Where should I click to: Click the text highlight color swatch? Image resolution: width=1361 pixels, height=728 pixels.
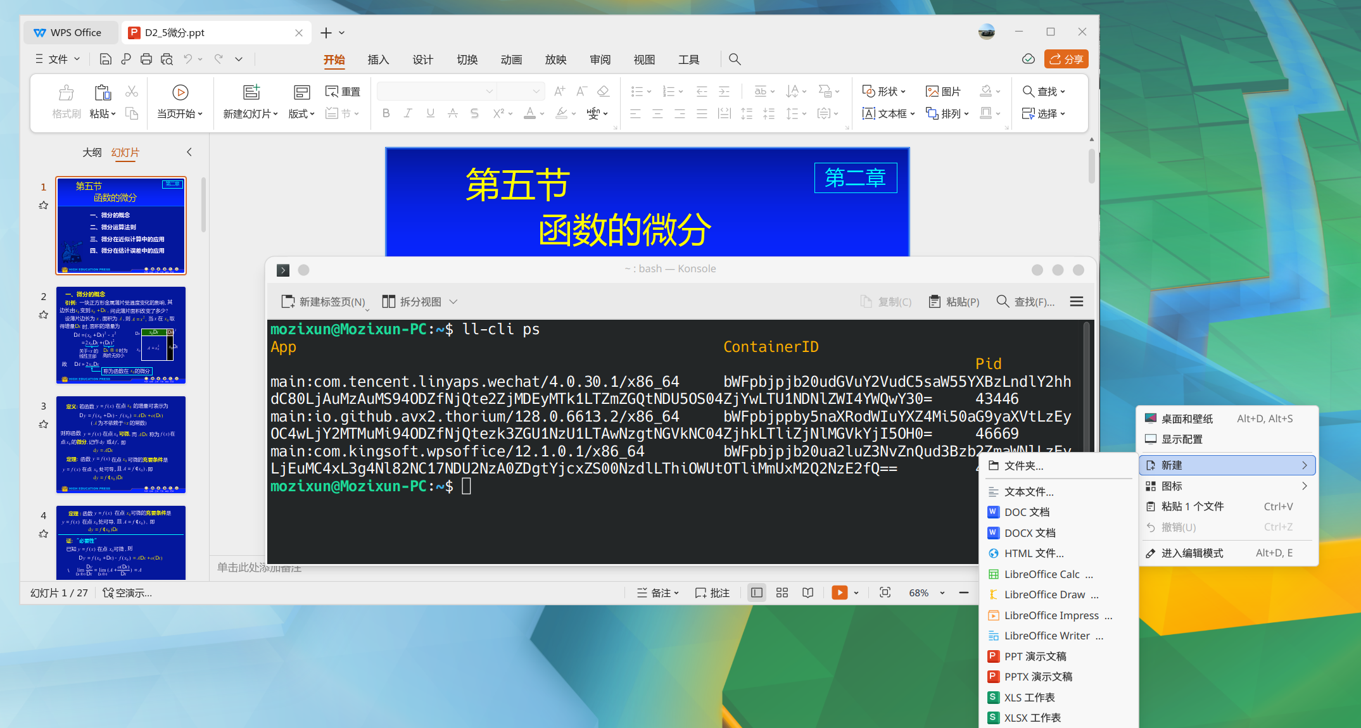(x=561, y=113)
